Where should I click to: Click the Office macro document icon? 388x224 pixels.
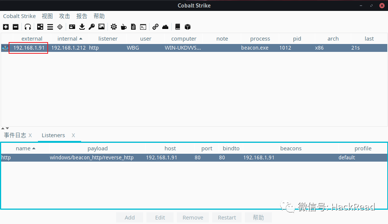[133, 27]
